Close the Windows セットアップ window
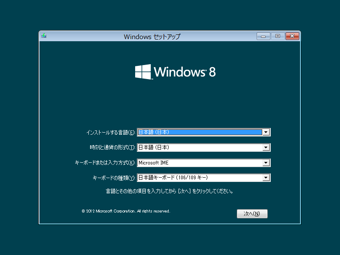This screenshot has height=255, width=340. (292, 37)
